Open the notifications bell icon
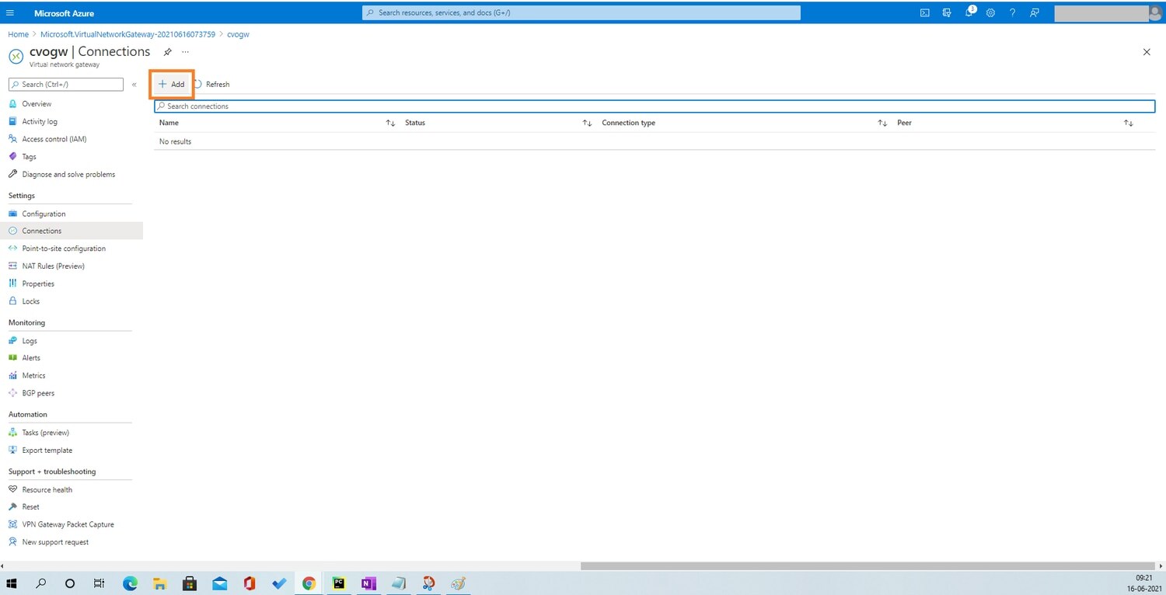Viewport: 1166px width, 595px height. click(x=969, y=12)
